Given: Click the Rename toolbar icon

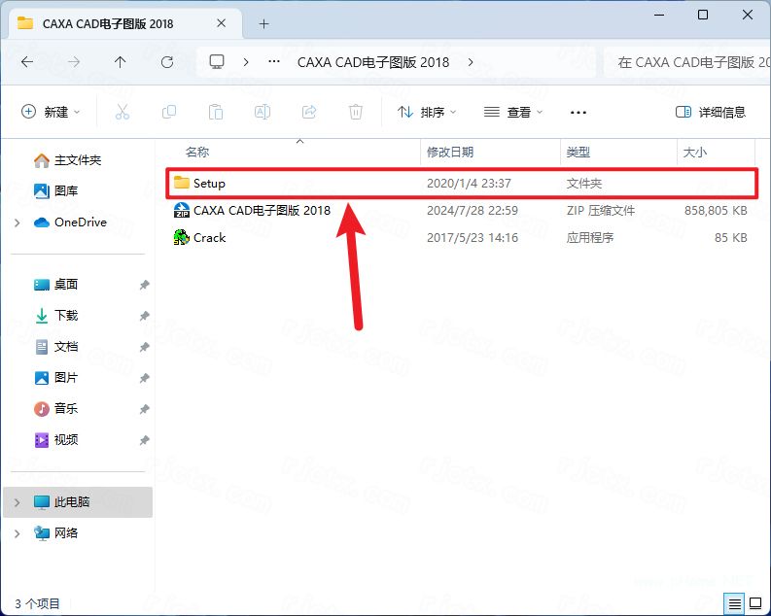Looking at the screenshot, I should 263,112.
